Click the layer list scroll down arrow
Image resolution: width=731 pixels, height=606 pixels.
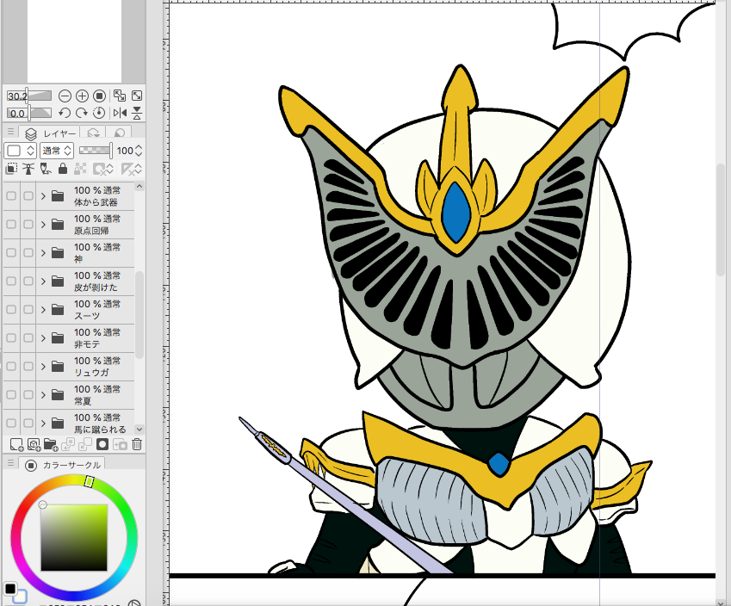pyautogui.click(x=139, y=429)
